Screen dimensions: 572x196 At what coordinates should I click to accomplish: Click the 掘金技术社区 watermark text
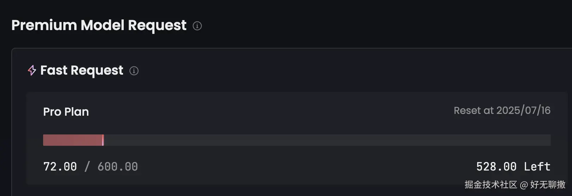491,185
